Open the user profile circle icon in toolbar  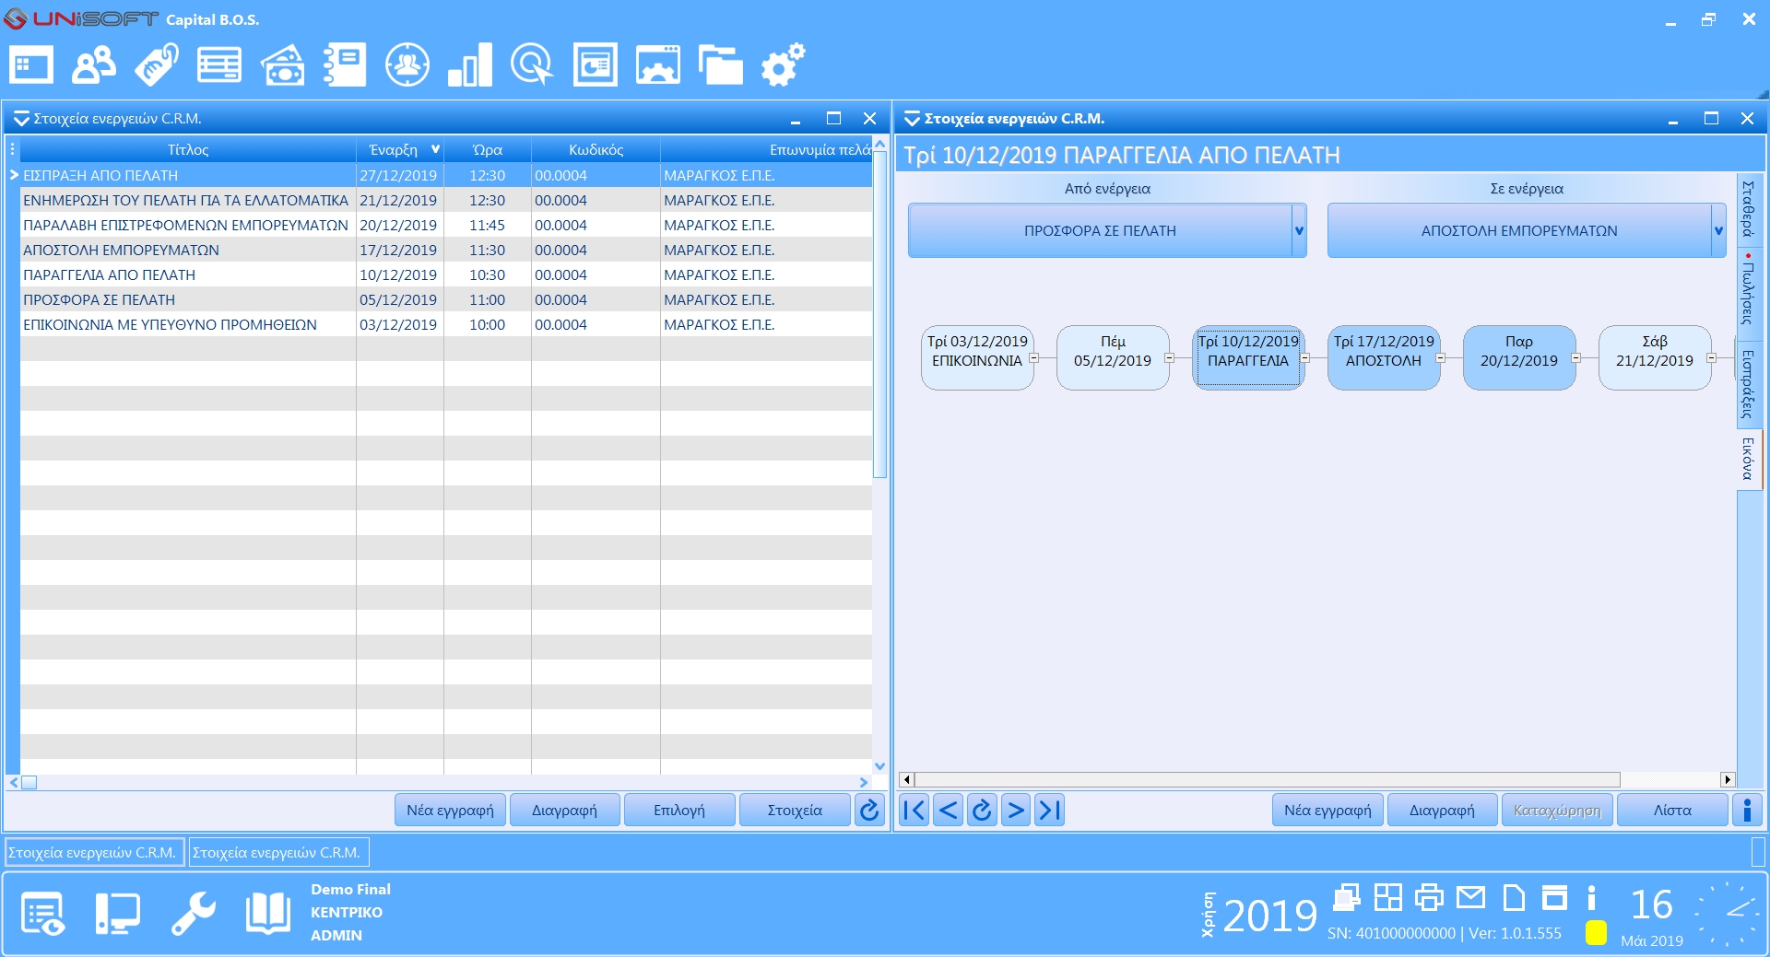(407, 65)
